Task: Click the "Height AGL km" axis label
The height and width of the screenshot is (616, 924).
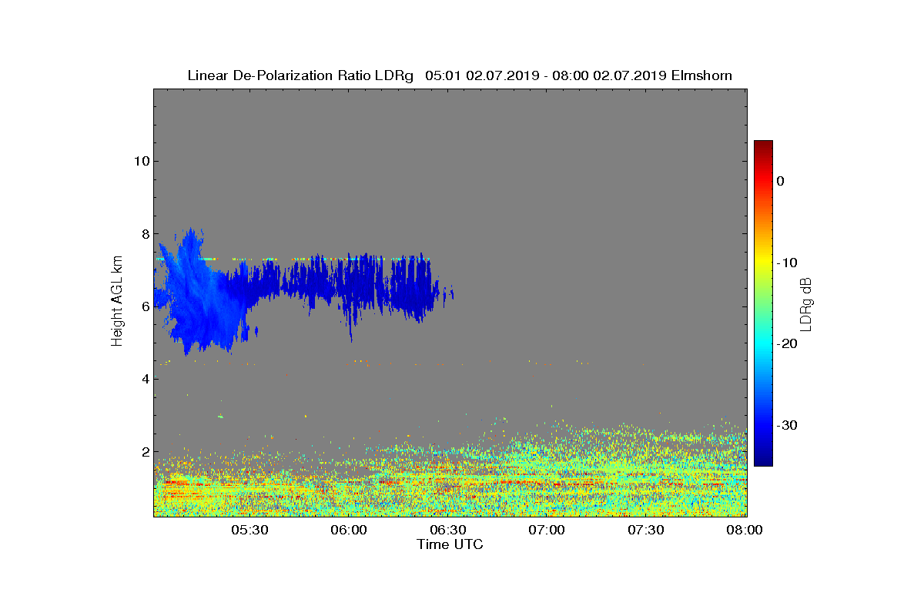Action: click(117, 302)
